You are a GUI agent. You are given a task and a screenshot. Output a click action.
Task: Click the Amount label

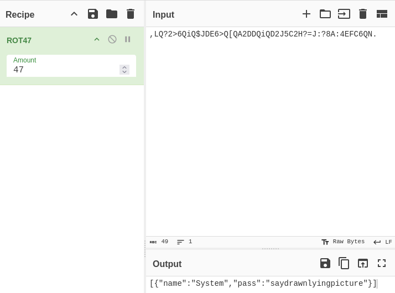tap(25, 60)
